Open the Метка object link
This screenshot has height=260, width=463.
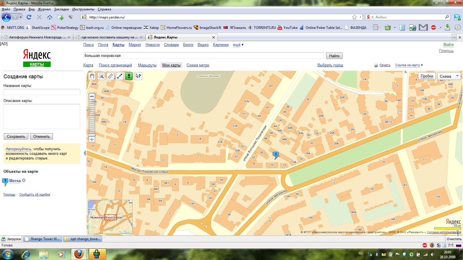tap(15, 181)
